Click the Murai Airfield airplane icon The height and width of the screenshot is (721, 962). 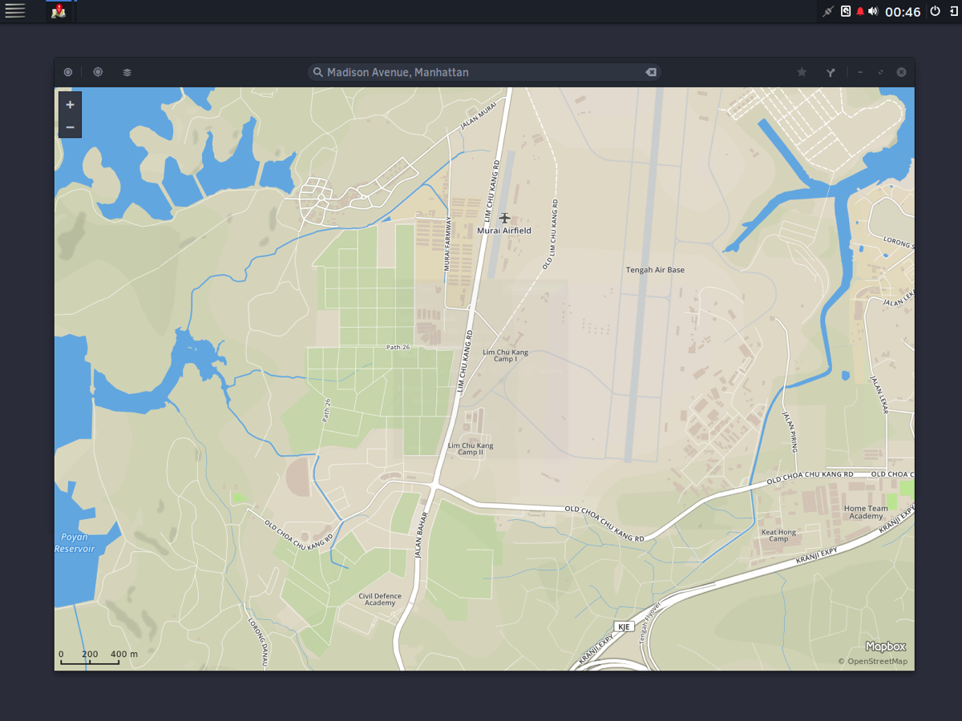click(504, 218)
